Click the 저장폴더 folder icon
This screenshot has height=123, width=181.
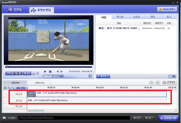[x=4, y=118]
